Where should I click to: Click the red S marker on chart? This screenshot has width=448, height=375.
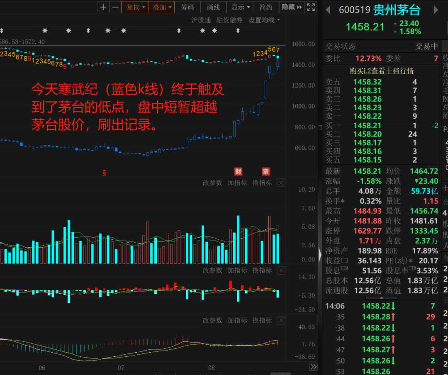tap(104, 173)
